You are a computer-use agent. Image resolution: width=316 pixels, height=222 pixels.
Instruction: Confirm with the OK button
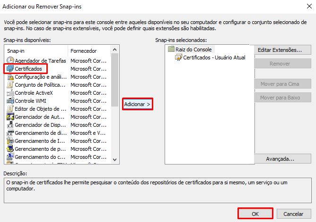click(255, 214)
